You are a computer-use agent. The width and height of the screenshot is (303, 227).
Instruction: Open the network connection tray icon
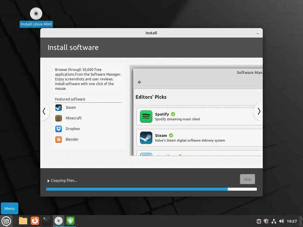coord(274,221)
